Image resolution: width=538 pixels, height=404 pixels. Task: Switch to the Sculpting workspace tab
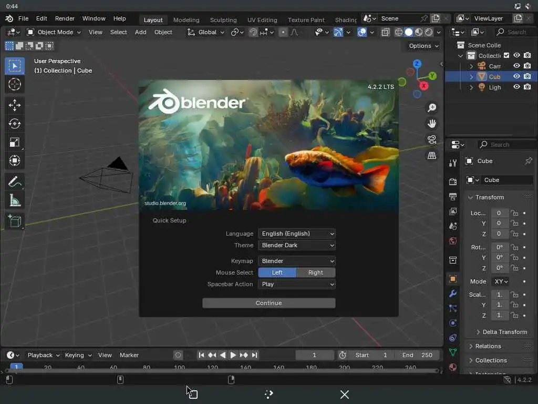tap(223, 20)
